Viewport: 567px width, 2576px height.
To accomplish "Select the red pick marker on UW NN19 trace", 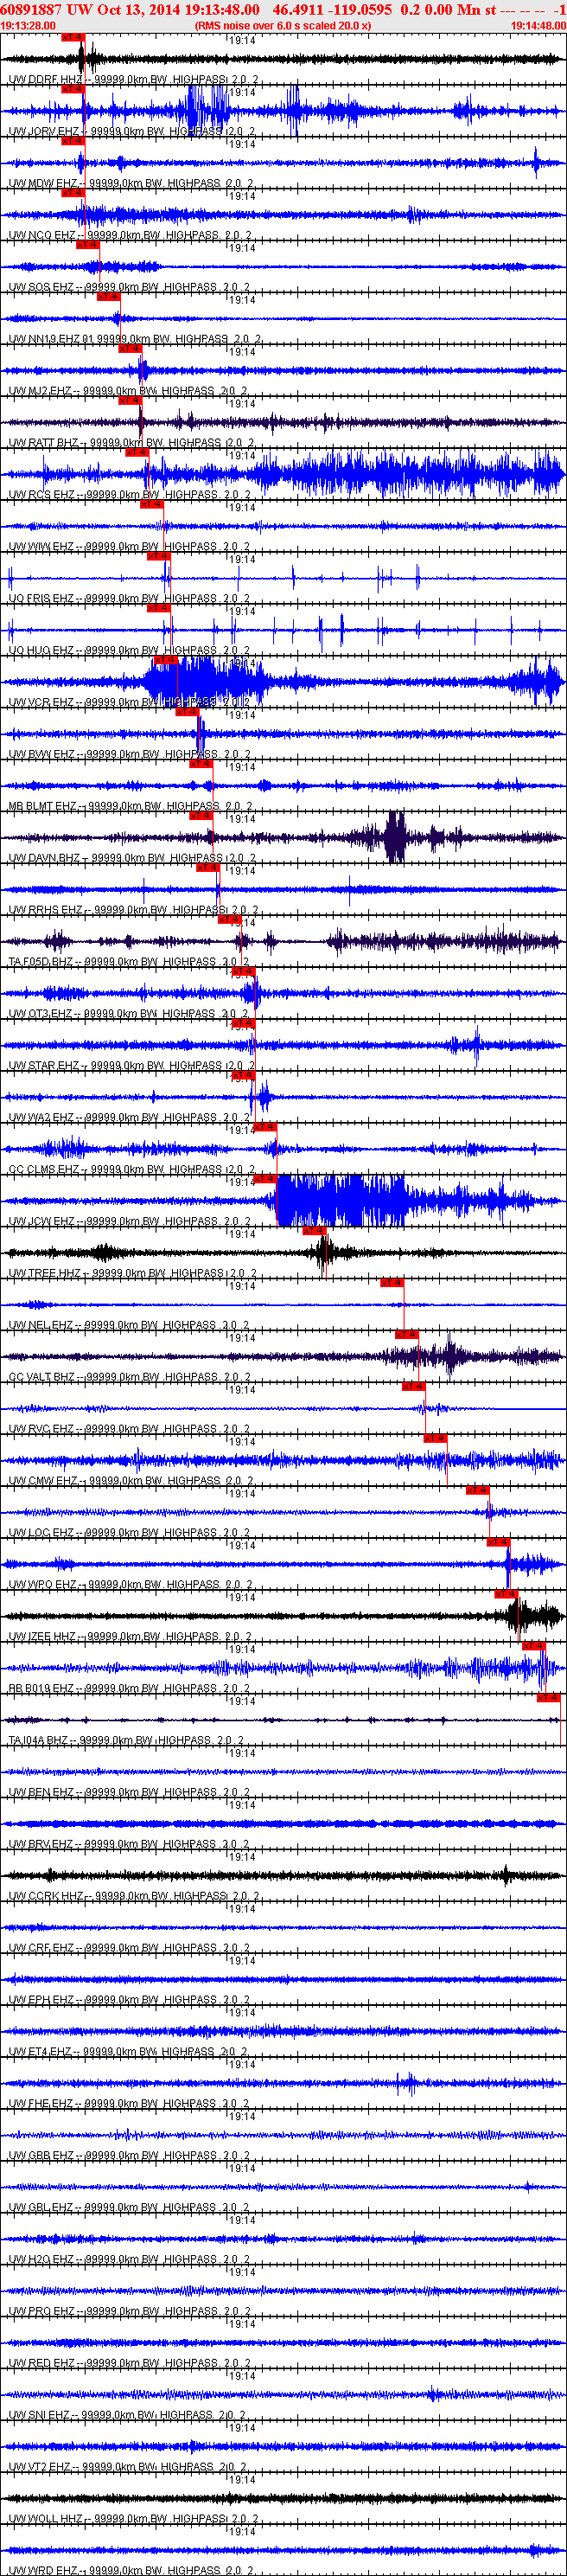I will [108, 296].
